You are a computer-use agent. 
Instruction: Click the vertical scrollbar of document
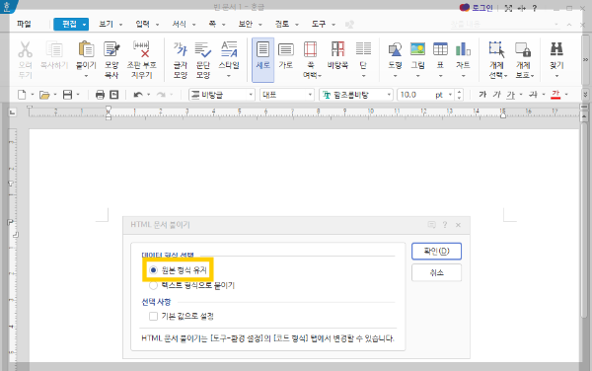pos(584,219)
